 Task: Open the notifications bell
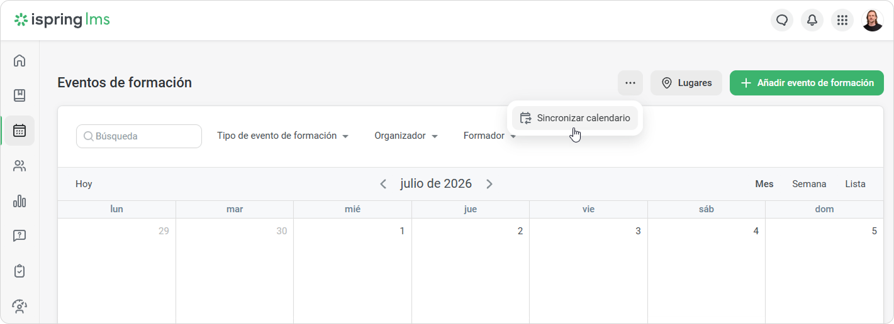pos(812,20)
